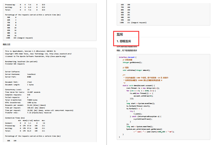Viewport: 215px width, 145px height.
Task: Click the 'Server Software:' label
Action: coord(12,72)
